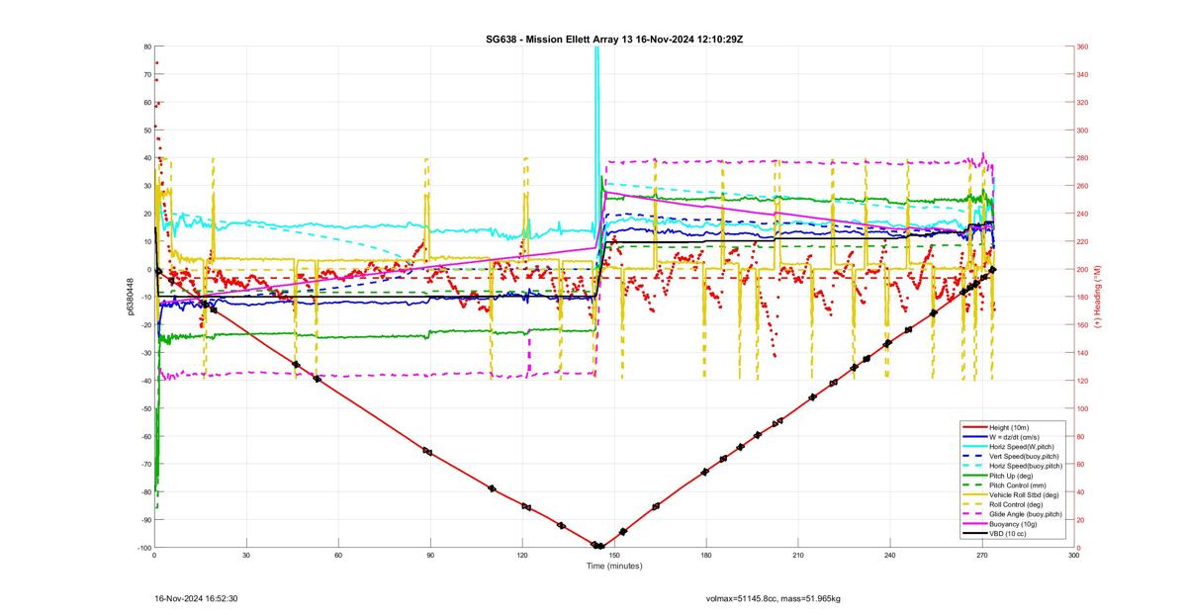This screenshot has width=1187, height=615.
Task: Click the x-axis tick label '150'
Action: click(x=614, y=556)
